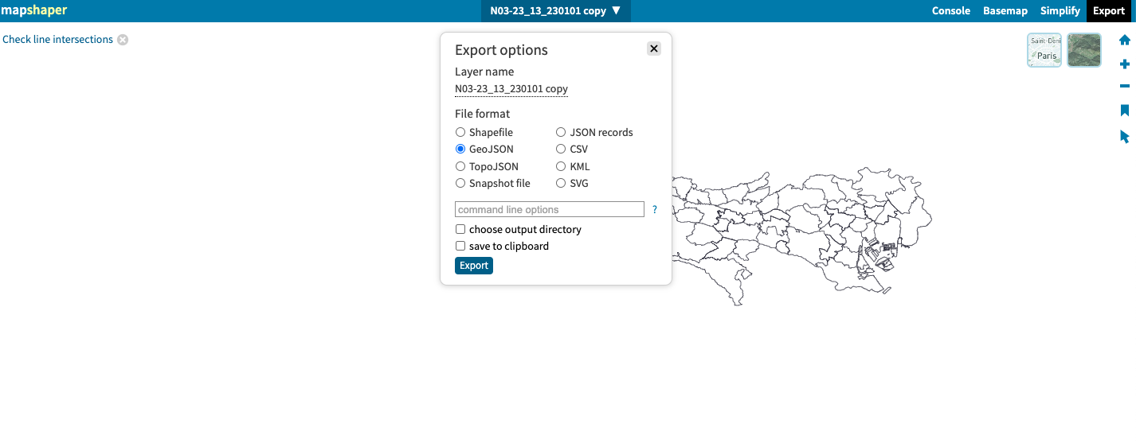Click the Tokyo map outline on the canvas
1136x443 pixels.
(801, 235)
